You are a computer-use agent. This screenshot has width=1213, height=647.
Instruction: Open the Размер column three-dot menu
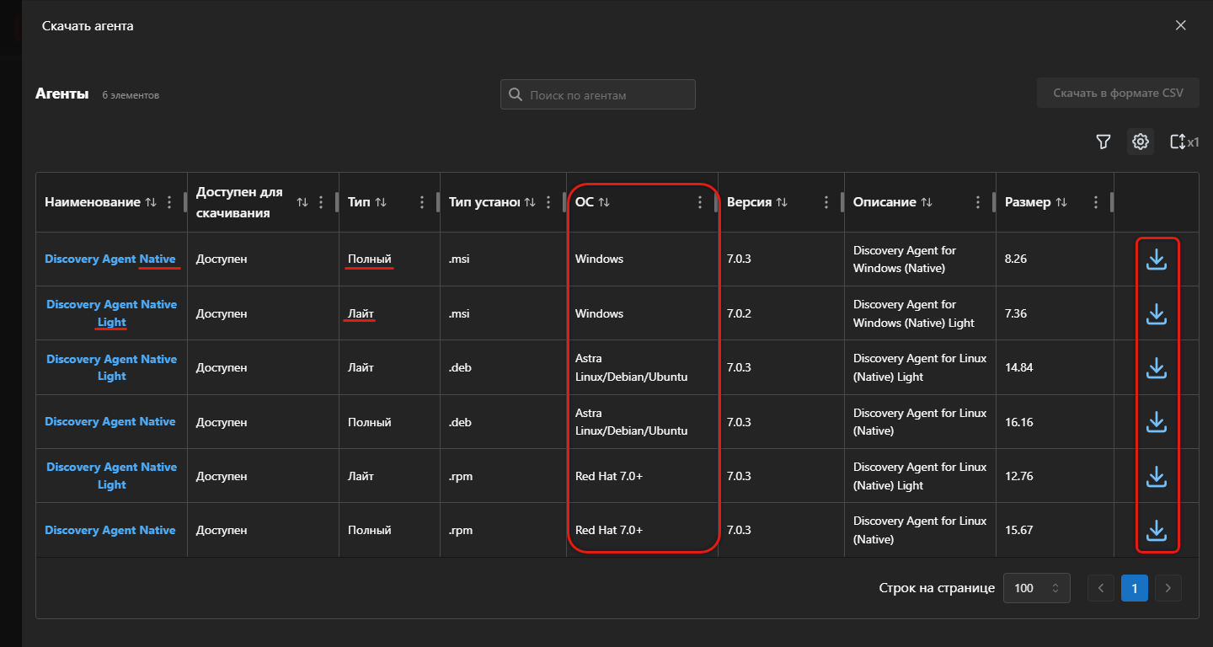click(x=1095, y=202)
